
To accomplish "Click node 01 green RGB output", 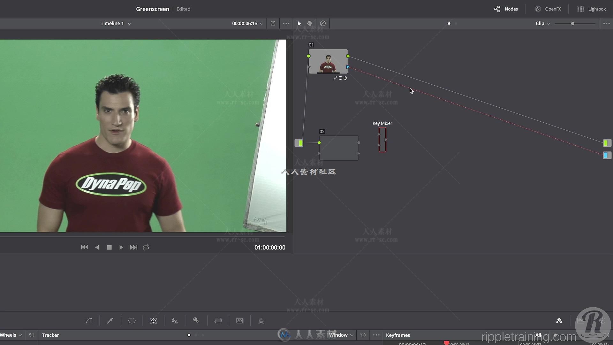I will (348, 56).
